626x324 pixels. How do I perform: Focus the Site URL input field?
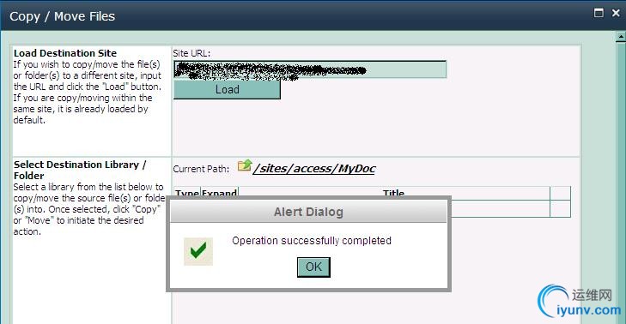point(310,69)
